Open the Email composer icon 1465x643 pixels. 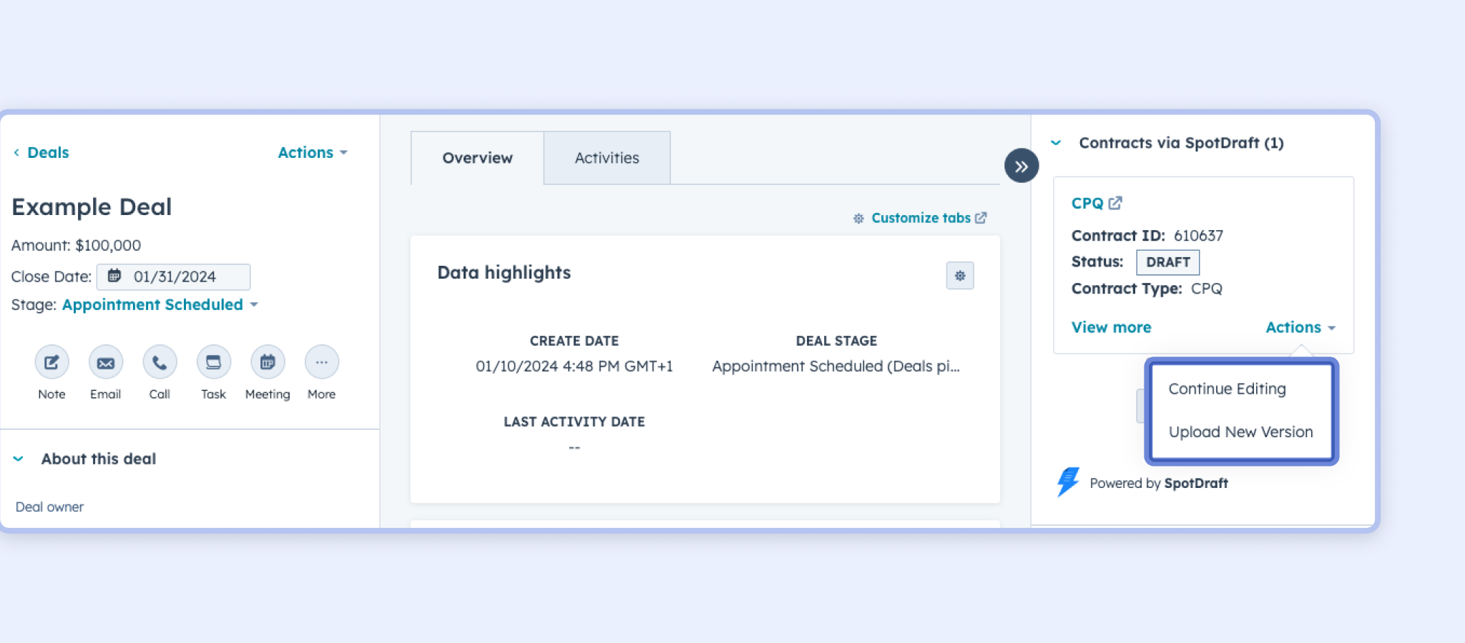[x=105, y=362]
